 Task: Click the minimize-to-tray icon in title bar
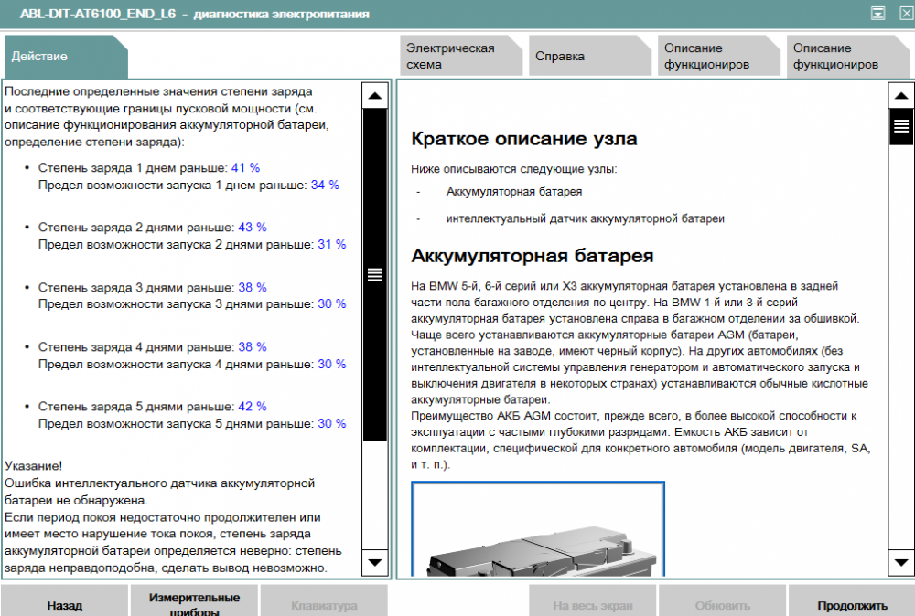[x=878, y=13]
